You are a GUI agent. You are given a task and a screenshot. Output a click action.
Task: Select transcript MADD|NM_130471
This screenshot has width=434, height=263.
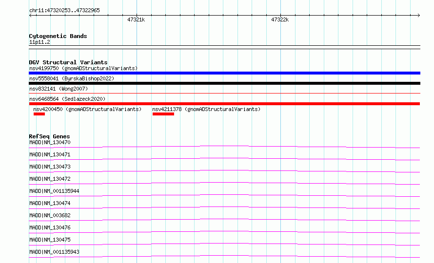[50, 154]
